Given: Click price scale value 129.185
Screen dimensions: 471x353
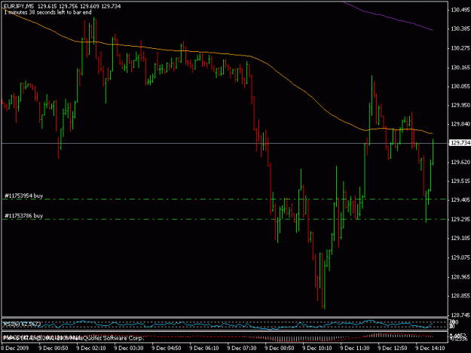Looking at the screenshot, I should (460, 239).
